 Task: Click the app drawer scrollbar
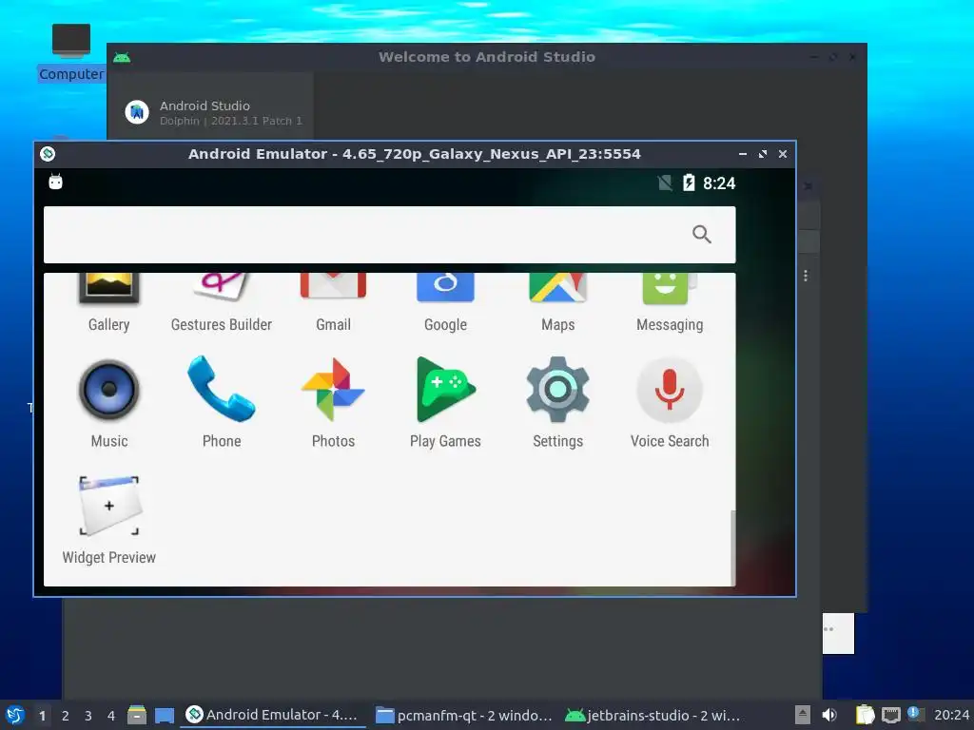tap(733, 547)
